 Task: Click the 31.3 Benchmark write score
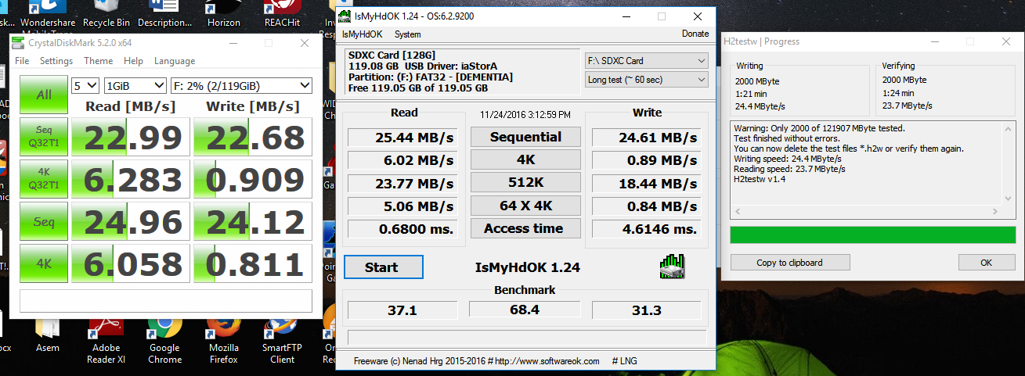[647, 310]
